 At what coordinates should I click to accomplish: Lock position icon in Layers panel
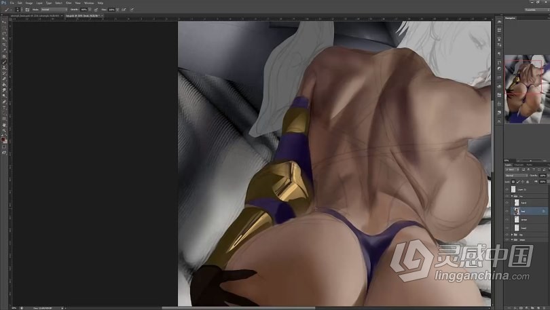523,182
